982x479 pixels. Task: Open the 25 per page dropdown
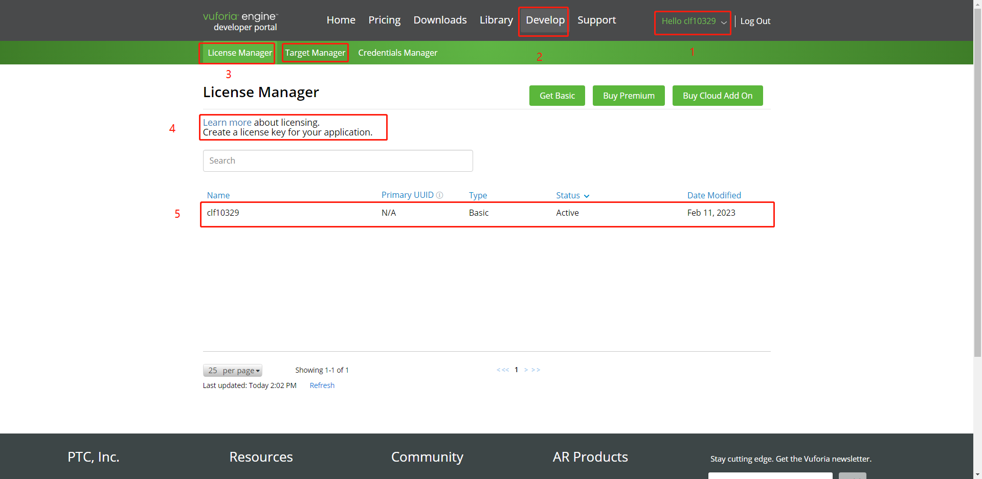pos(233,371)
